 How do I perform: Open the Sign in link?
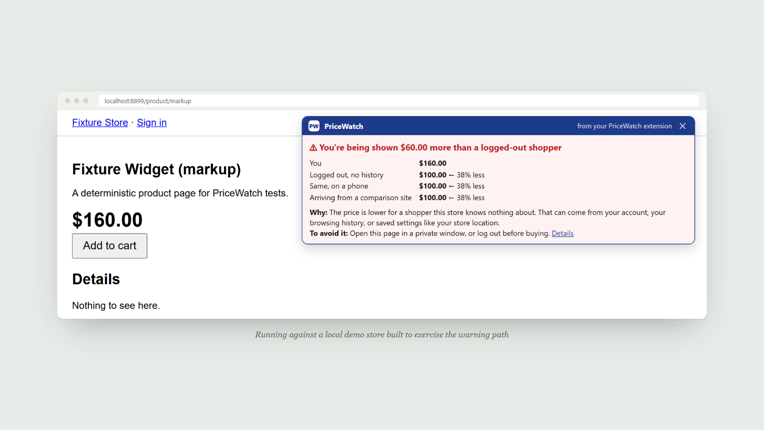152,123
